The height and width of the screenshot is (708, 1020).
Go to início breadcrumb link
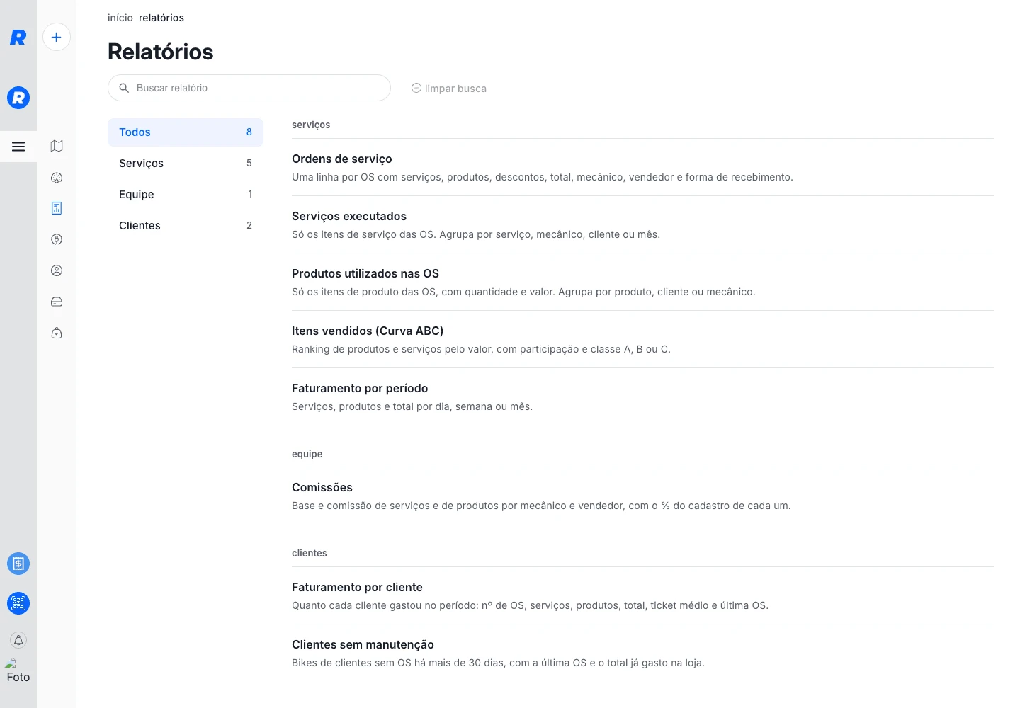[120, 18]
